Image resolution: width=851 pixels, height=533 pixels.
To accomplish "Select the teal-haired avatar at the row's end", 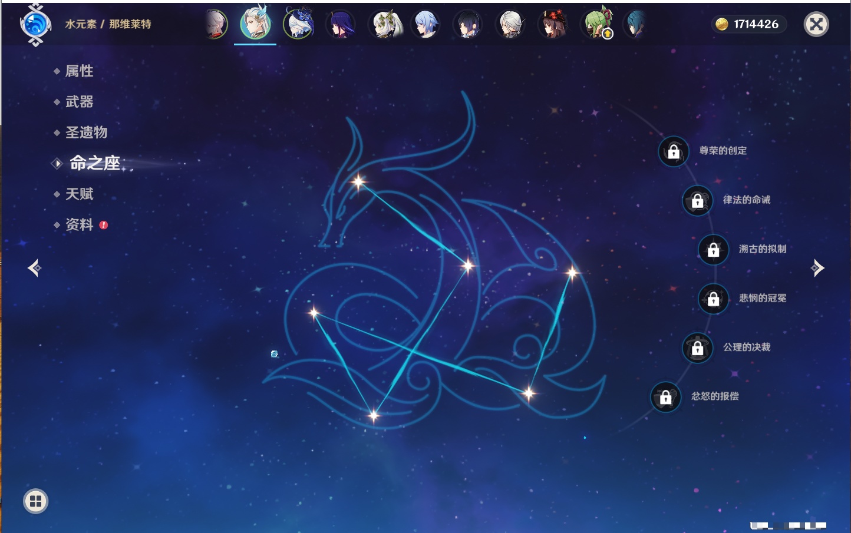I will coord(635,24).
